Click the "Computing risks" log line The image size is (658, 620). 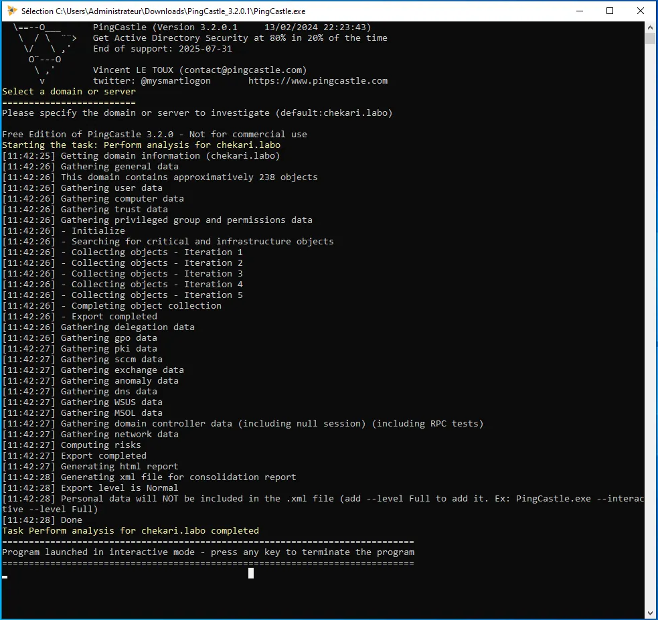pos(100,445)
